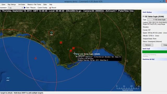Select the F-15E Strike Eagle aircraft icon
167x94 pixels.
coord(77,55)
